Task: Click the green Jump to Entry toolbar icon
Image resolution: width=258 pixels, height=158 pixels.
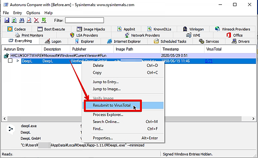Action: (44, 20)
